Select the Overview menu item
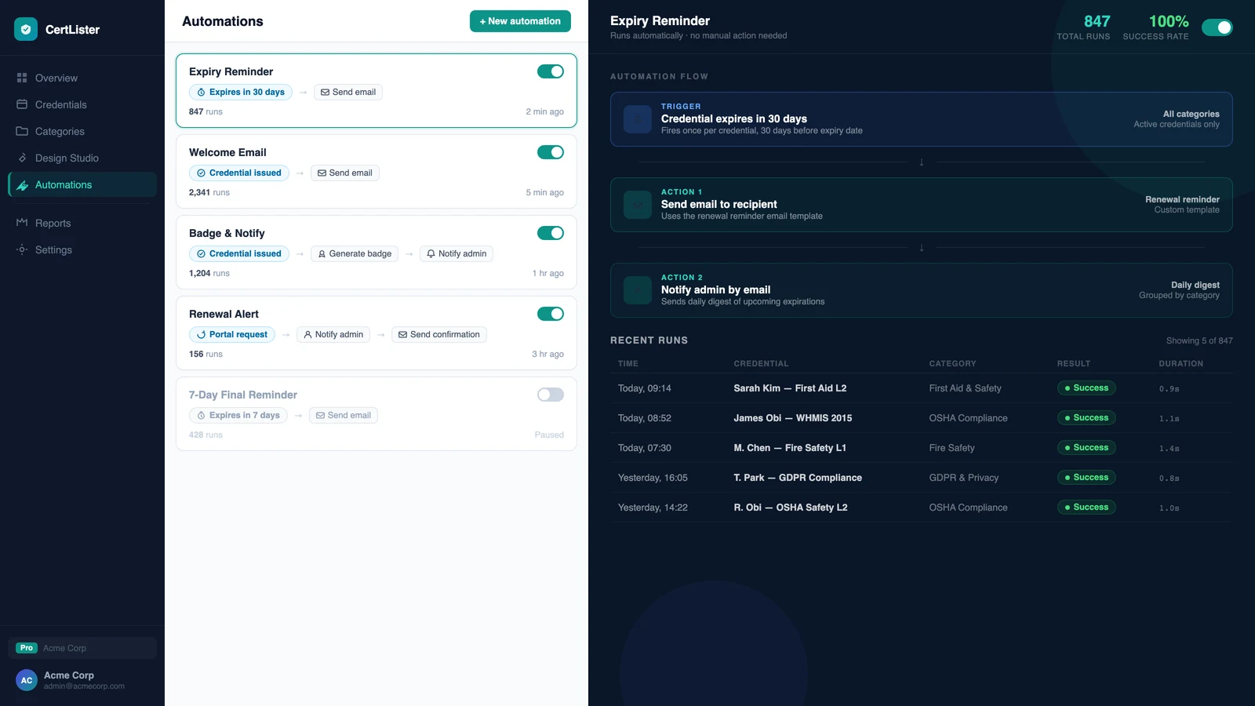1255x706 pixels. [82, 78]
